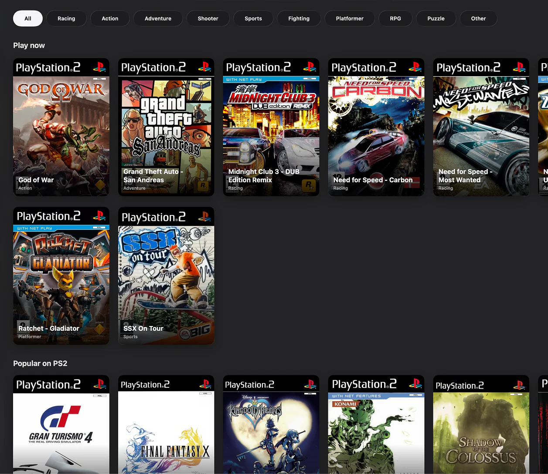This screenshot has height=474, width=548.
Task: Click 'Platformer' label under Ratchet Gladiator
Action: (30, 336)
